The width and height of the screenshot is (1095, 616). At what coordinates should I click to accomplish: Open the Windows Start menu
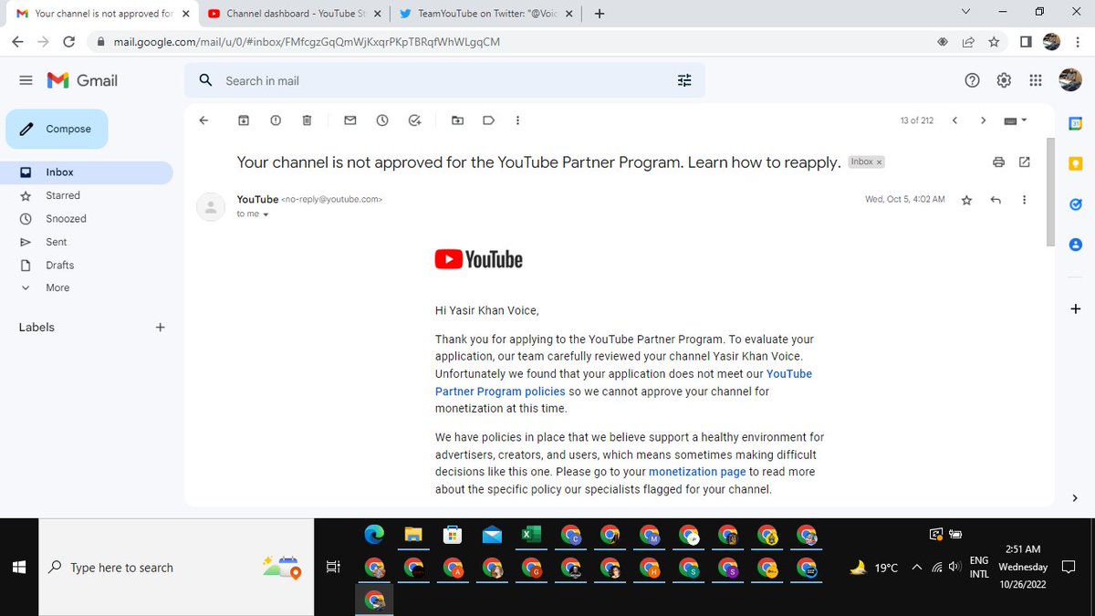click(x=19, y=567)
